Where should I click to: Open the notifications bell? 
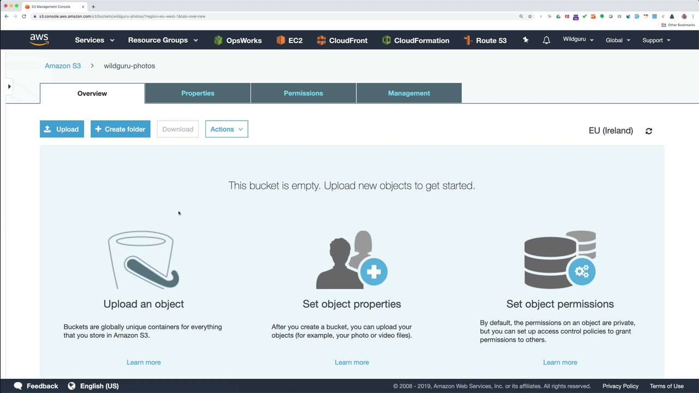546,40
